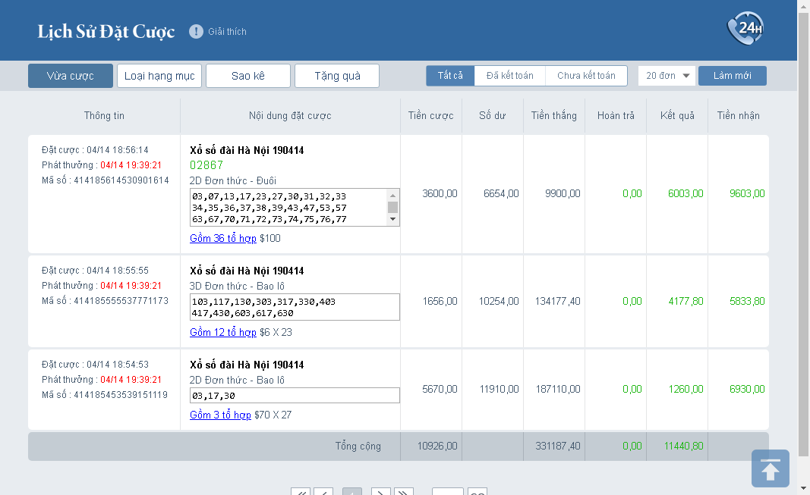
Task: Click the Làm mới refresh button
Action: 732,76
